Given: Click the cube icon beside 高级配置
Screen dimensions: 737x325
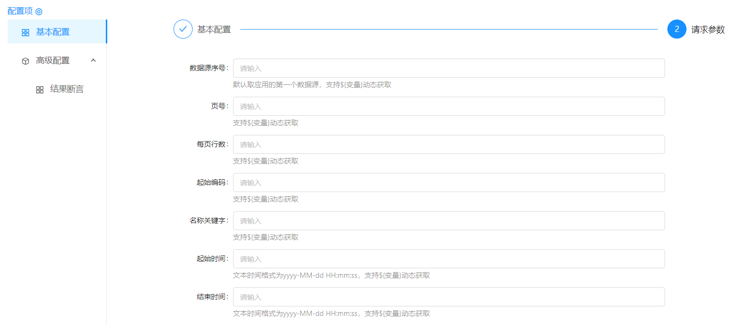Looking at the screenshot, I should (x=26, y=61).
